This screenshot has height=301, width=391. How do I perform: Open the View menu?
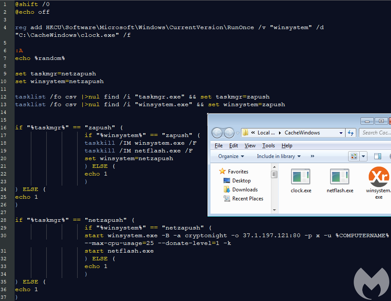pos(250,146)
